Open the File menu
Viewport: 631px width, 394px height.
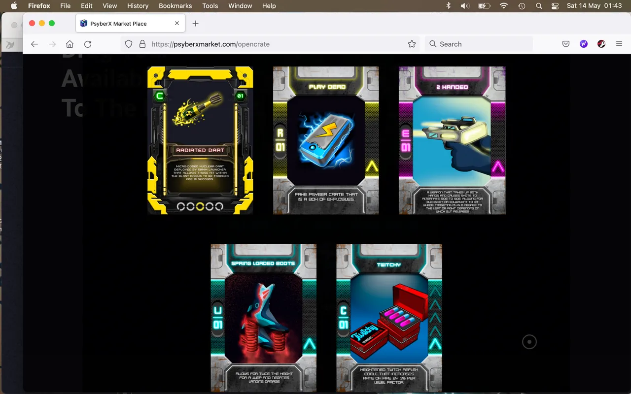[65, 6]
